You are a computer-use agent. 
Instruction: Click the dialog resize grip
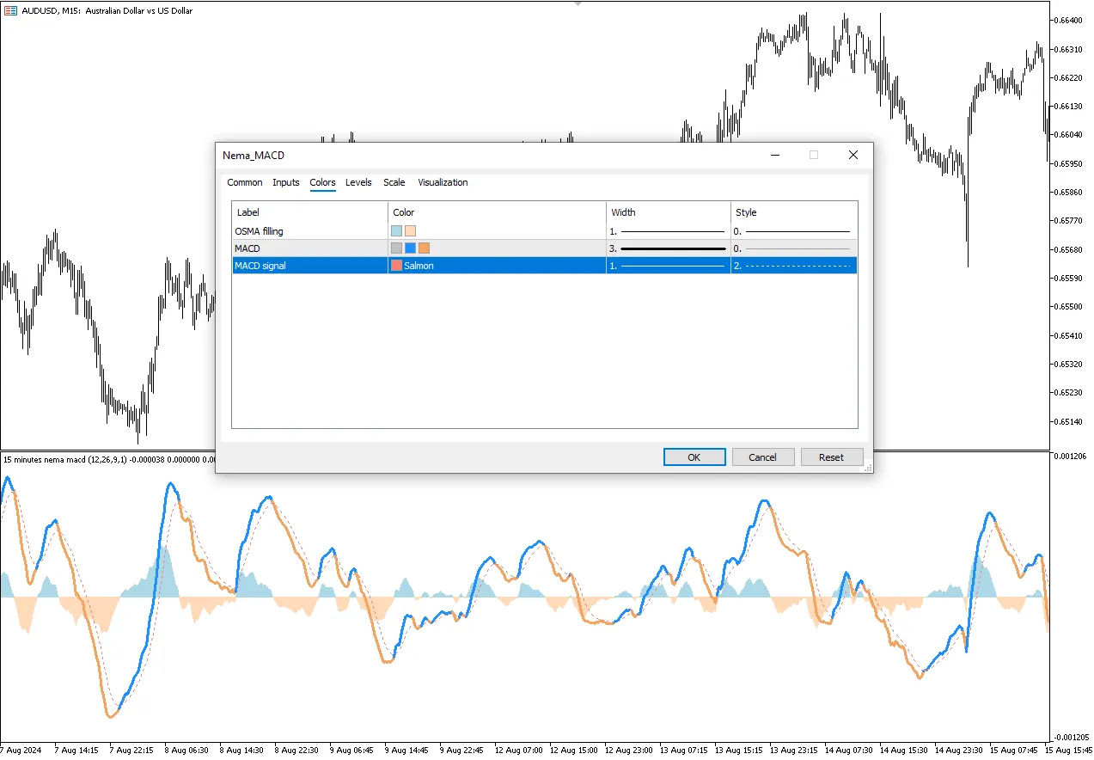(x=867, y=468)
